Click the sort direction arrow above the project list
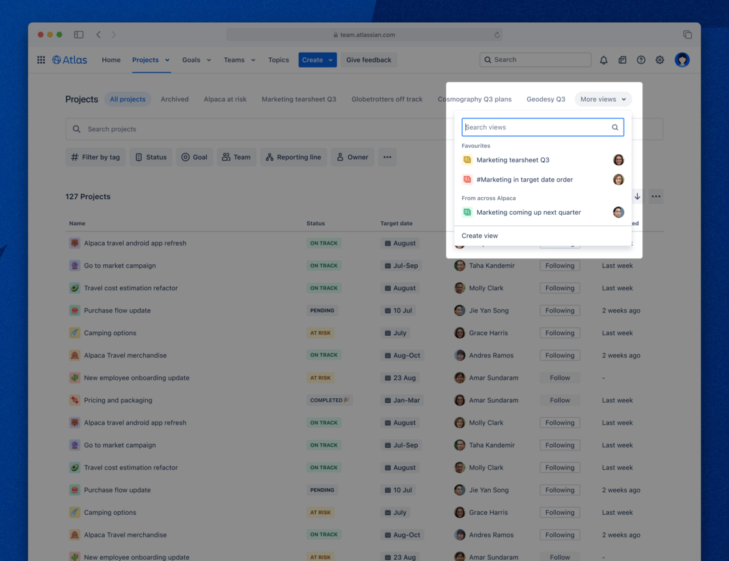729x561 pixels. pos(637,196)
